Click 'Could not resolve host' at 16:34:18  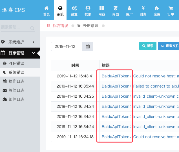[156, 137]
